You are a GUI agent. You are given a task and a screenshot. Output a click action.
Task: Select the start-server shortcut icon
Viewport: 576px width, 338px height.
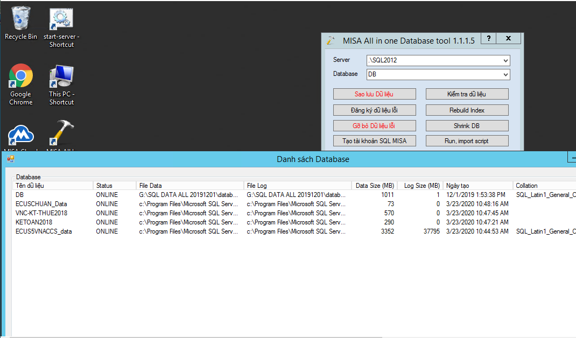[x=61, y=18]
